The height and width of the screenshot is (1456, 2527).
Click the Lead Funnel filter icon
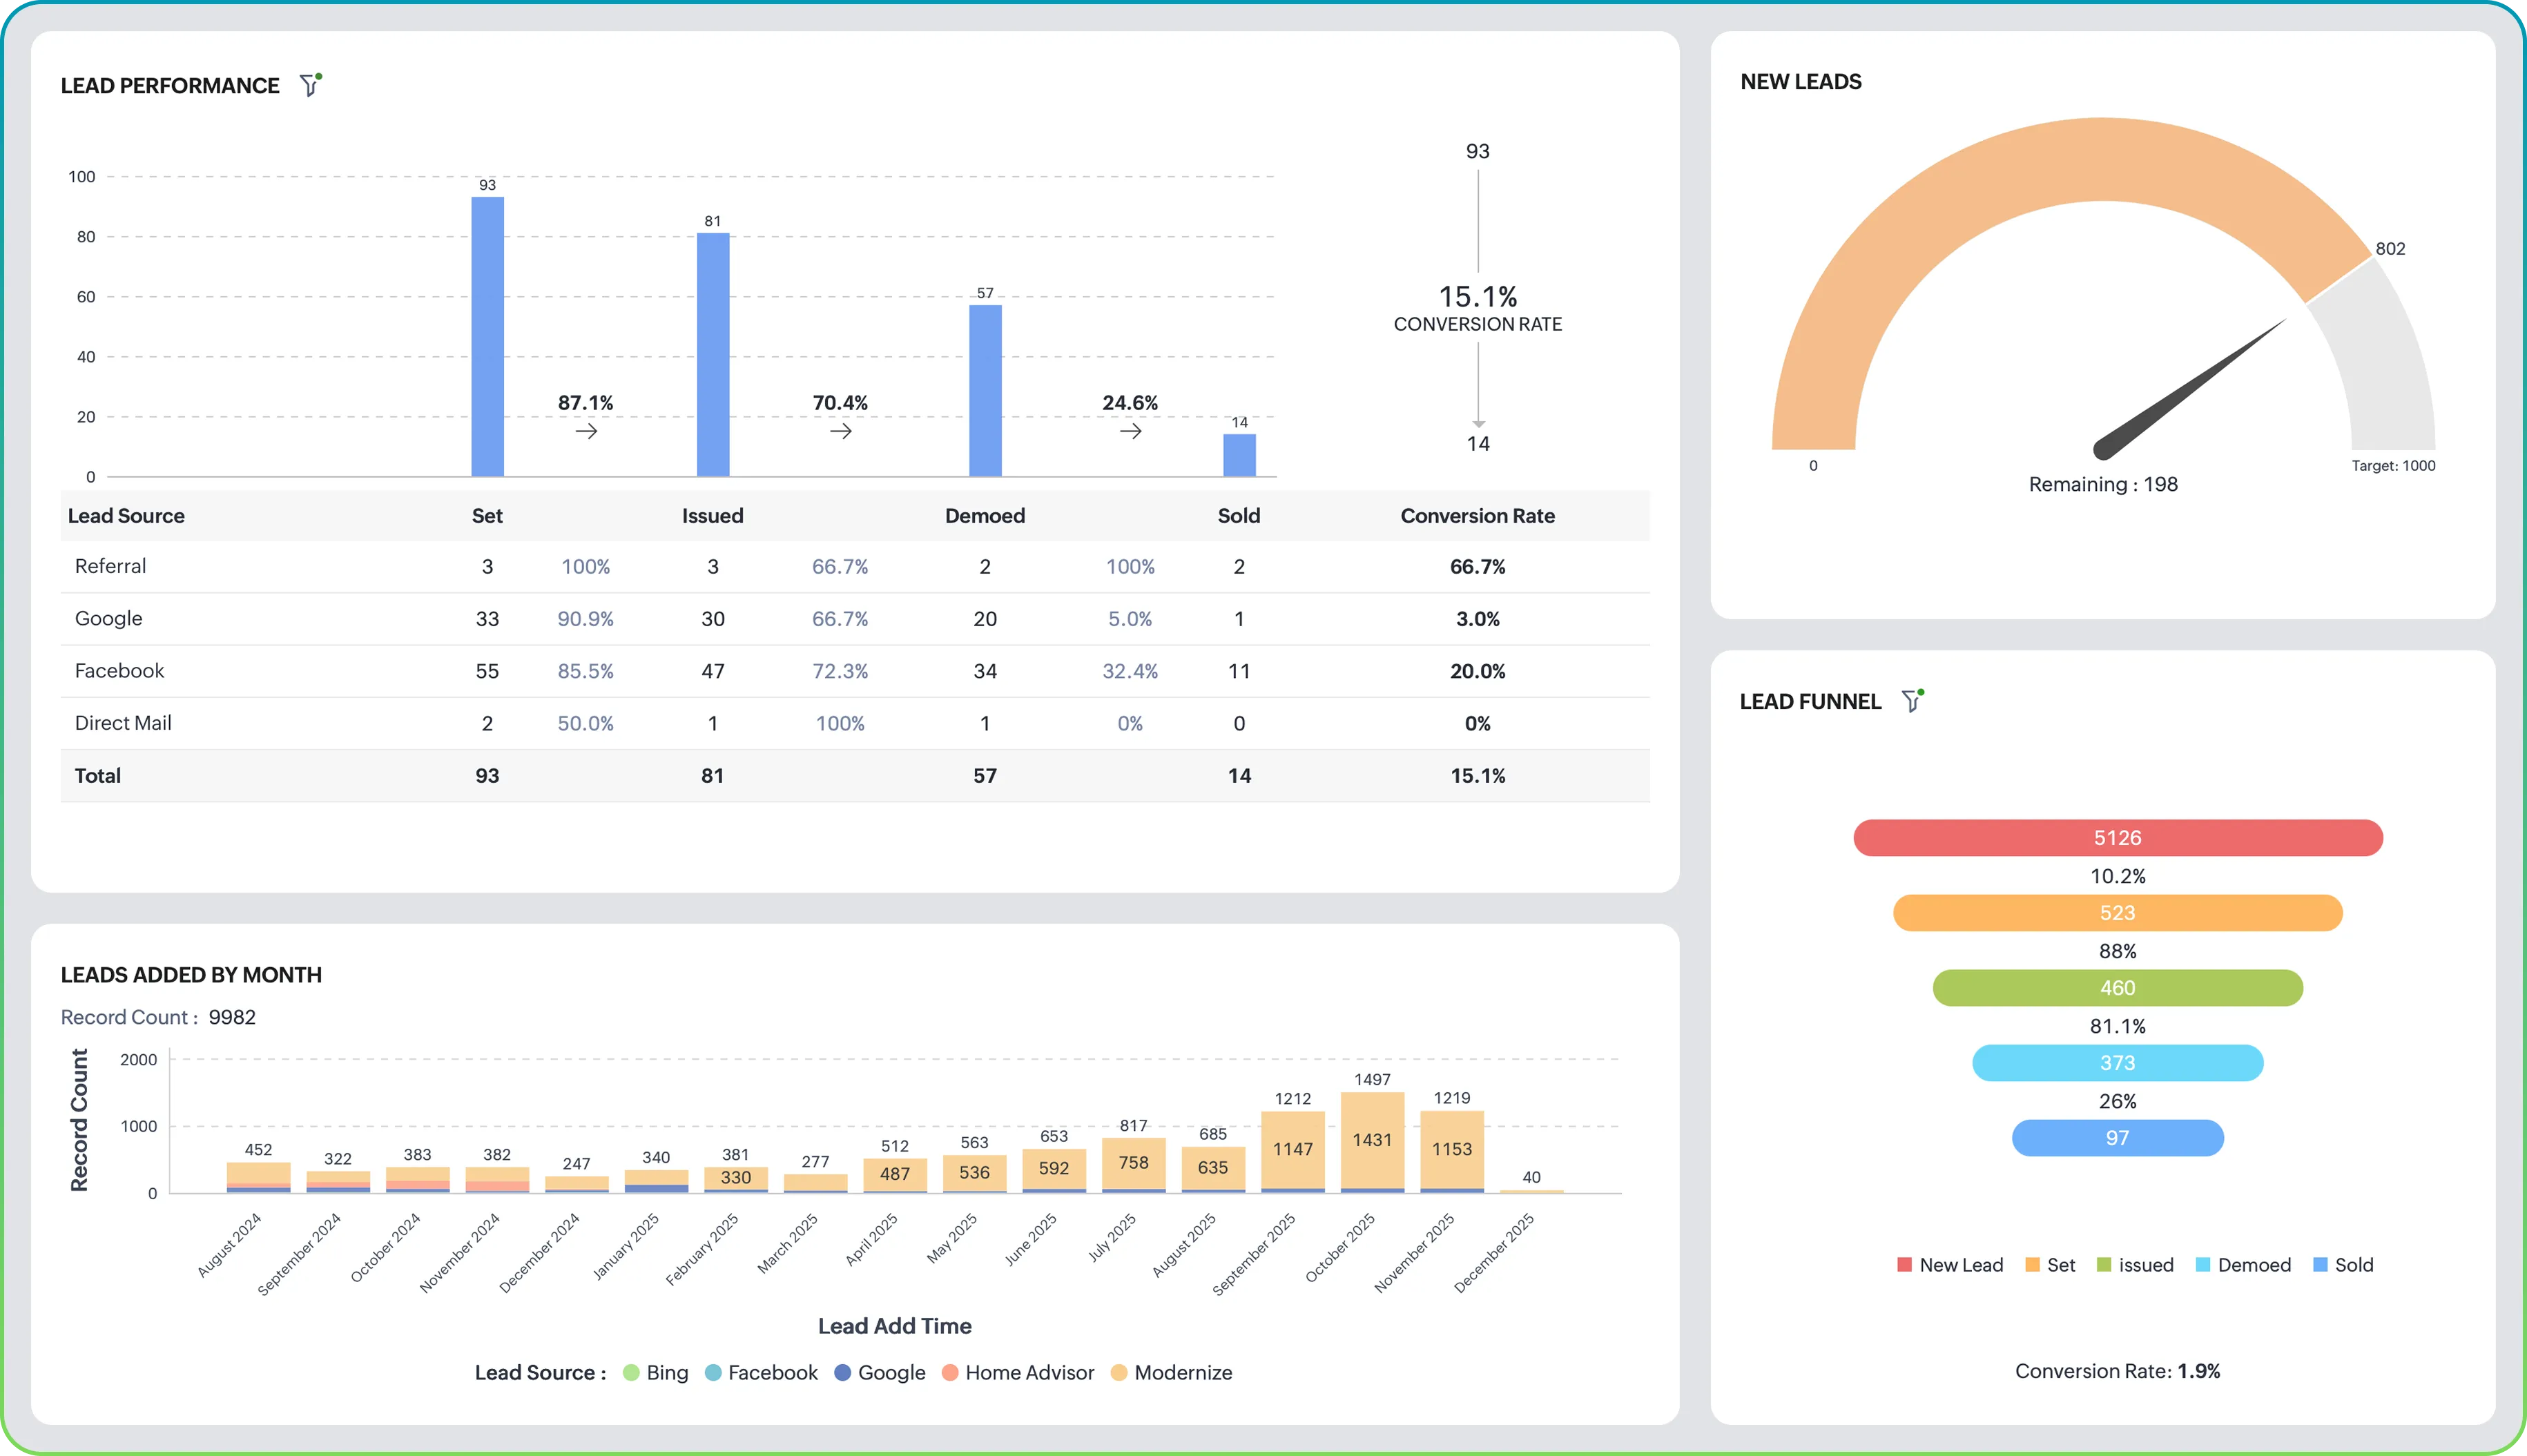1911,701
